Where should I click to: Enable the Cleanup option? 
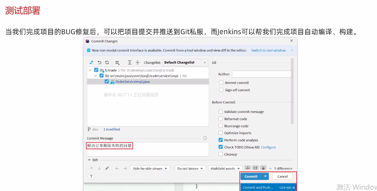[x=220, y=154]
